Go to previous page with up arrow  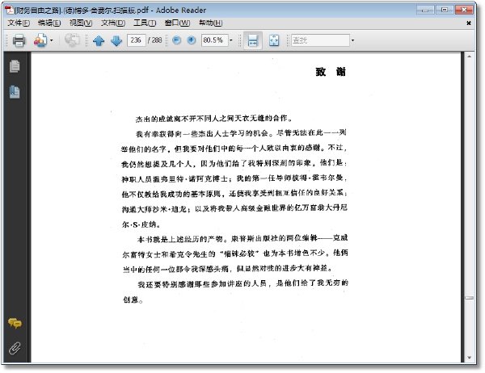click(x=99, y=40)
